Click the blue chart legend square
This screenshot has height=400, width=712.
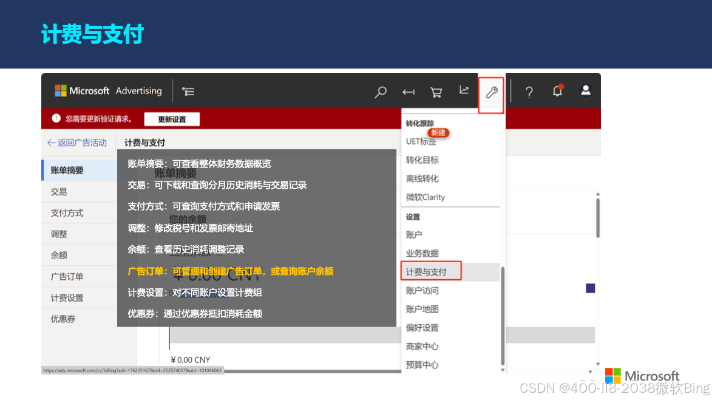click(591, 288)
